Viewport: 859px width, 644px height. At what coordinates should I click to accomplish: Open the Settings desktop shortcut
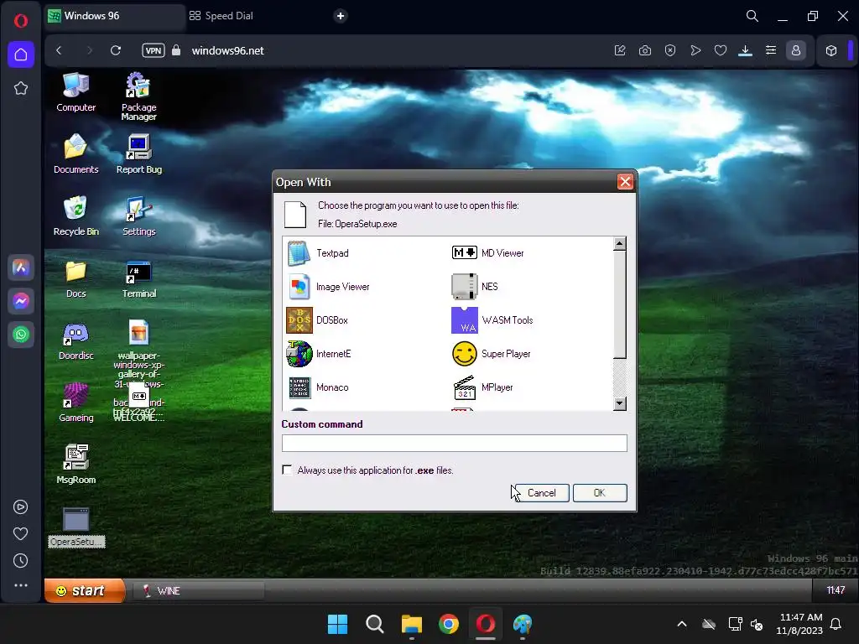pos(138,216)
